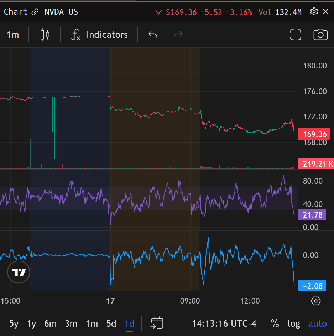Select the 5y date range
The width and height of the screenshot is (334, 336).
coord(14,324)
